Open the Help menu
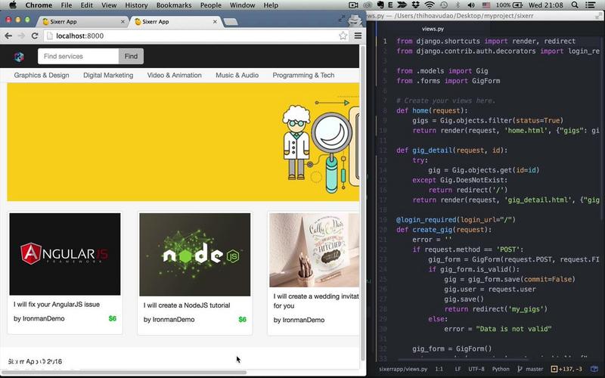The image size is (605, 378). [x=271, y=5]
